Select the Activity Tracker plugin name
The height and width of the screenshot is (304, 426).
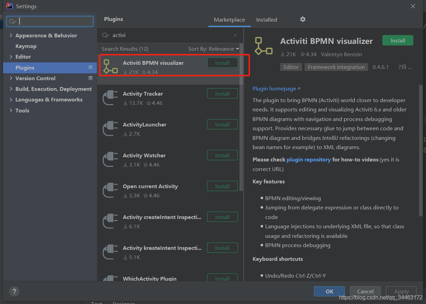coord(143,94)
